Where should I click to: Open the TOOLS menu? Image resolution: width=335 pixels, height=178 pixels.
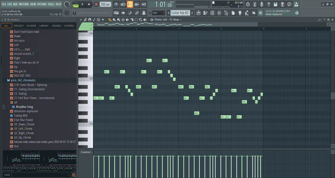click(51, 4)
